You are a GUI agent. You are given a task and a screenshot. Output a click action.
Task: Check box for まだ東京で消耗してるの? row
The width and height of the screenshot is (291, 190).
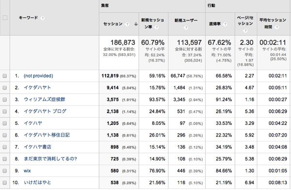tap(5, 159)
